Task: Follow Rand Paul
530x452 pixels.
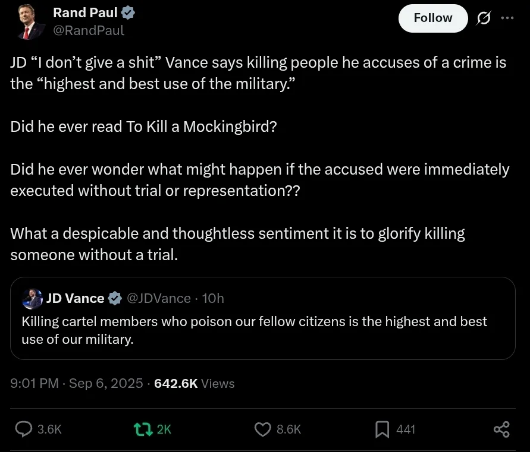Action: click(432, 18)
